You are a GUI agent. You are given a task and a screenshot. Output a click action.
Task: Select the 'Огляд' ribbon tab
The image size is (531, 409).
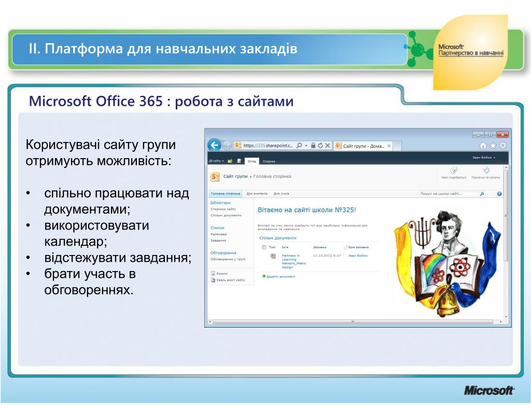252,161
